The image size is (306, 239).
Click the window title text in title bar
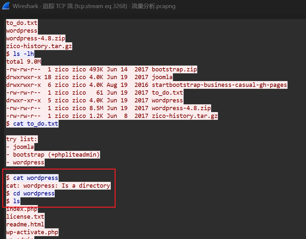coord(94,6)
